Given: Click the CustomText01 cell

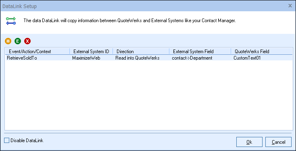Looking at the screenshot, I should click(x=247, y=58).
